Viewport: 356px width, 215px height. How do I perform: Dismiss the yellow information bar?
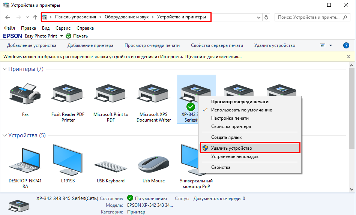click(x=349, y=57)
